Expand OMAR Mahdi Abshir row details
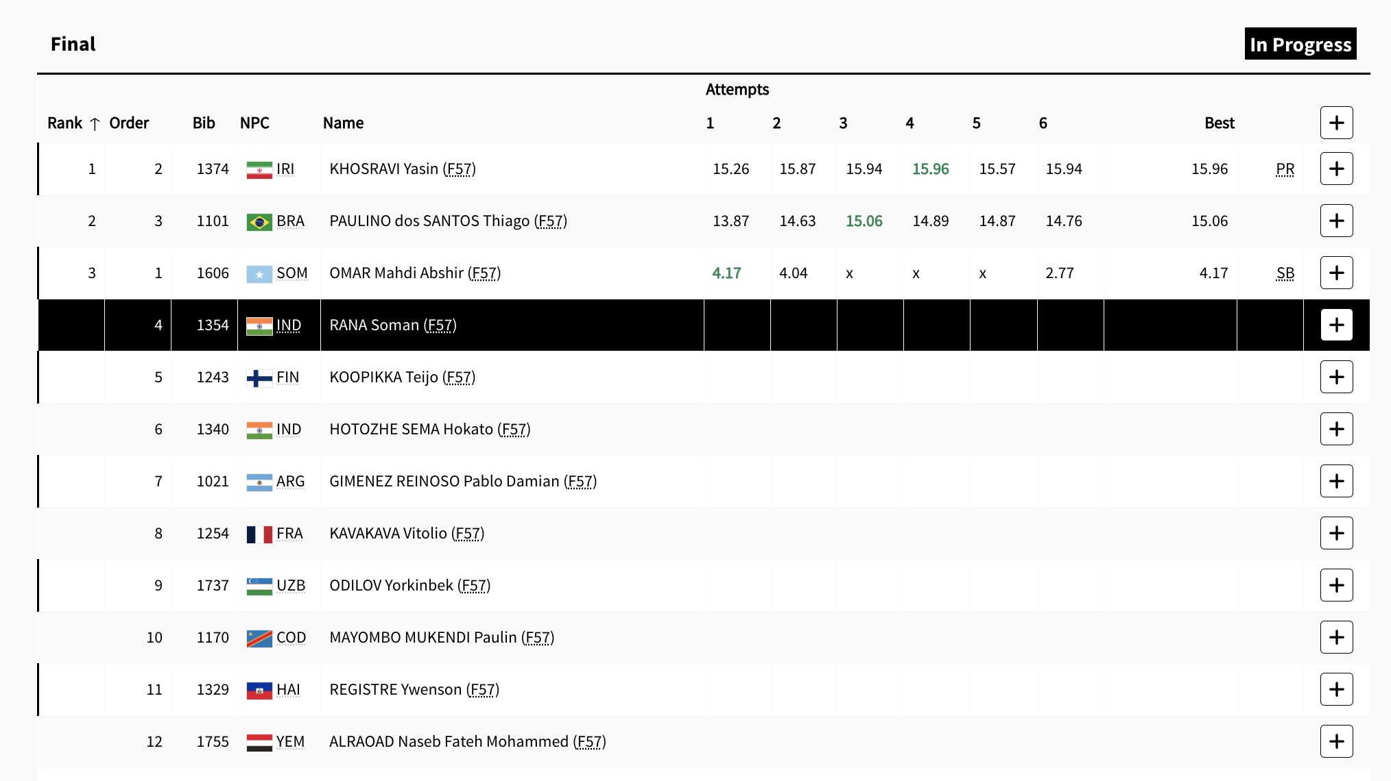 1336,273
